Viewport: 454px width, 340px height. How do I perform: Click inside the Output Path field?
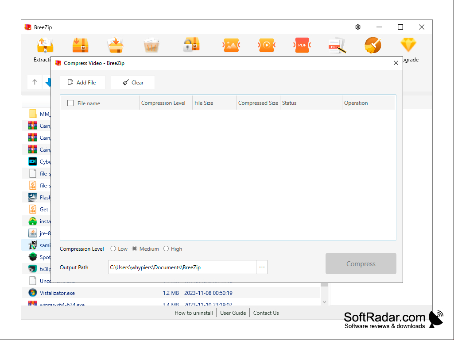(182, 267)
